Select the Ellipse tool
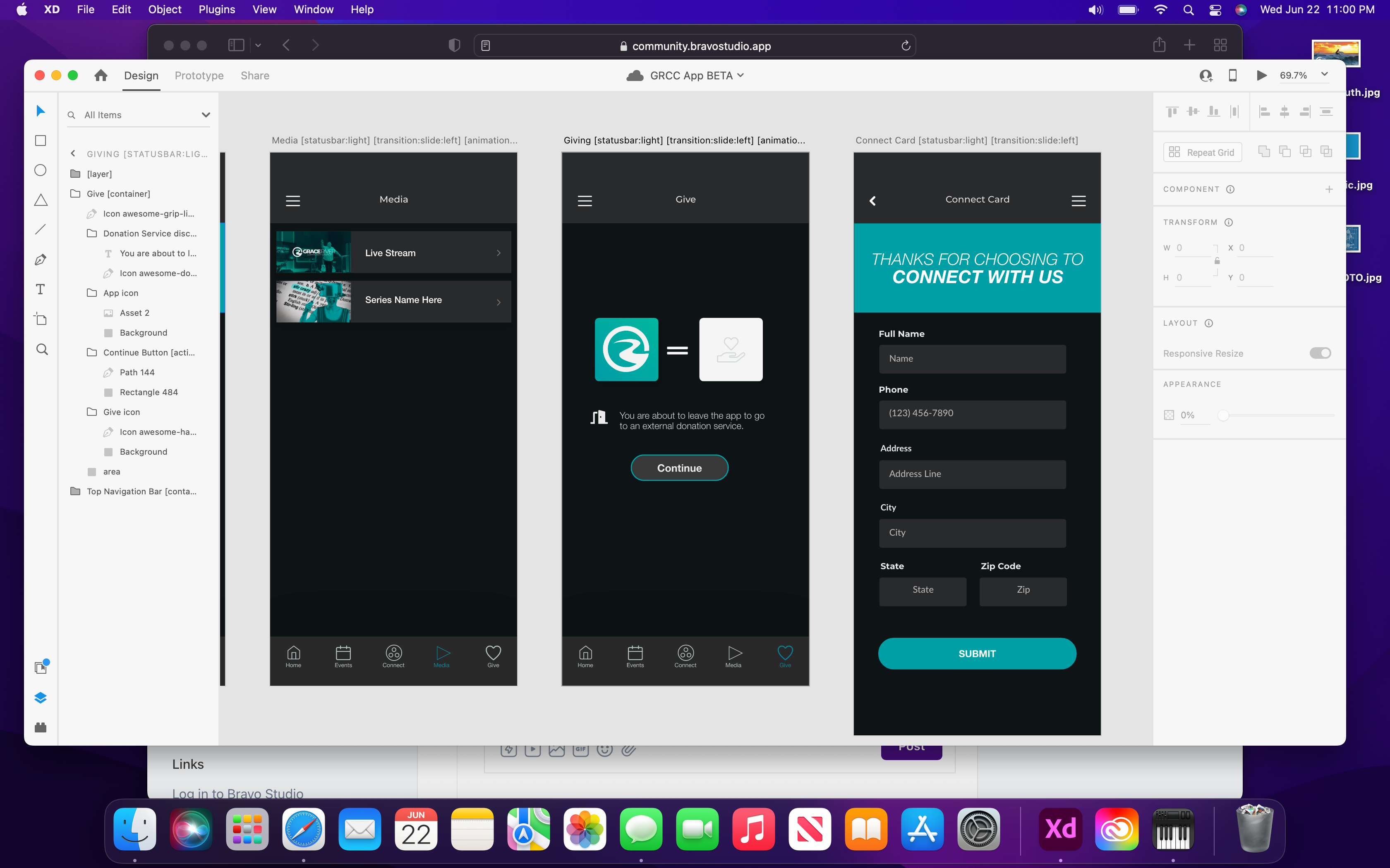This screenshot has width=1390, height=868. point(40,170)
